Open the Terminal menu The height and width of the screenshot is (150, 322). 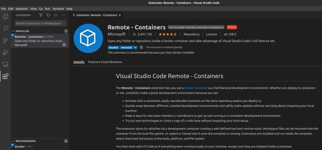tap(58, 9)
